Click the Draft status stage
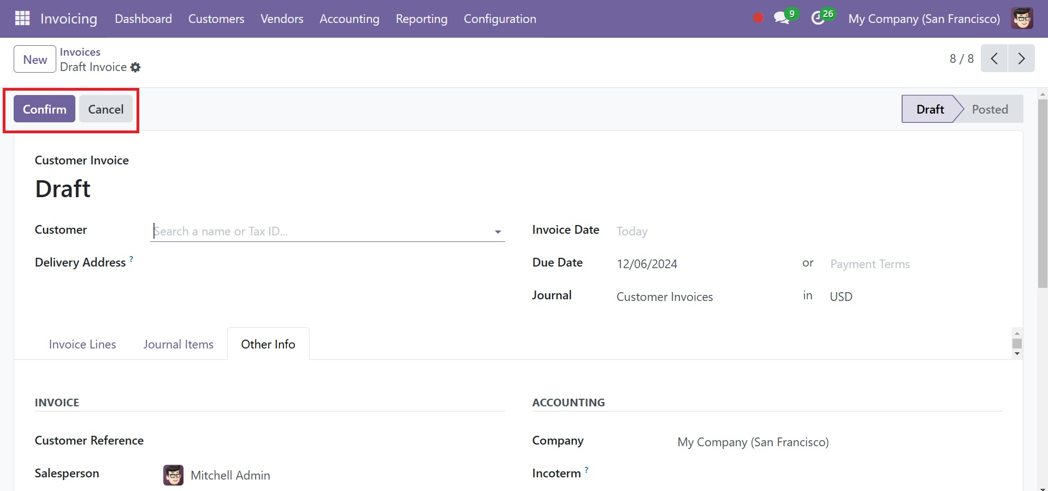 [930, 109]
